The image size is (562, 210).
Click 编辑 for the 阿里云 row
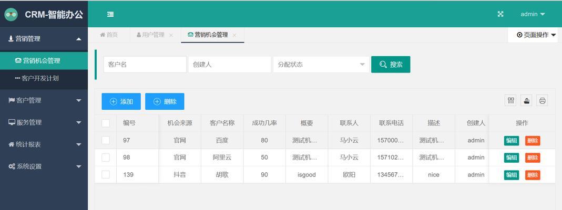pos(512,158)
